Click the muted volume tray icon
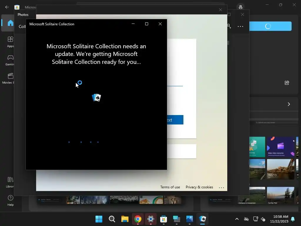The height and width of the screenshot is (226, 301). (x=263, y=219)
